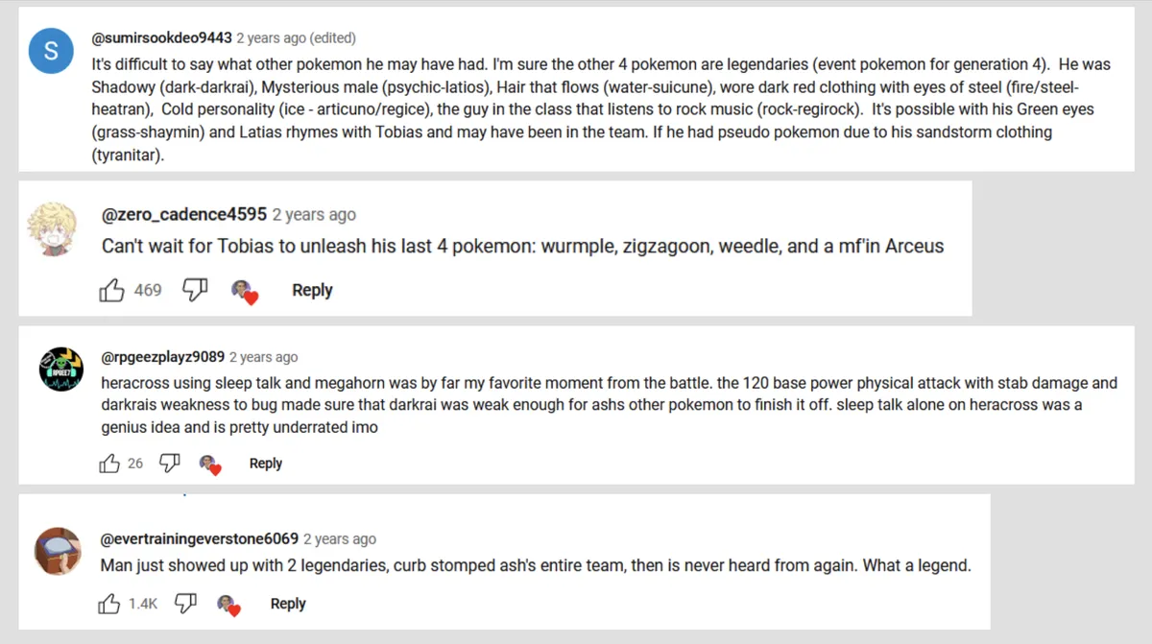The height and width of the screenshot is (644, 1152).
Task: Dislike the rpgeezplayz9089 comment
Action: coord(170,464)
